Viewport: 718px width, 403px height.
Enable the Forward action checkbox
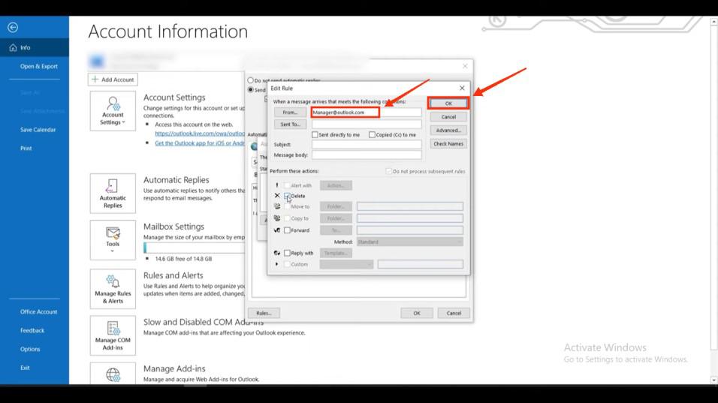tap(287, 230)
